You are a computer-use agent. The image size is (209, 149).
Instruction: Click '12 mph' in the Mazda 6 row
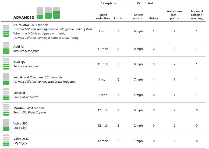[103, 110]
